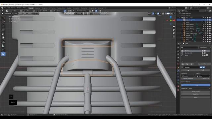Toggle viewport overlays button
Image resolution: width=212 pixels, height=119 pixels.
click(x=158, y=14)
